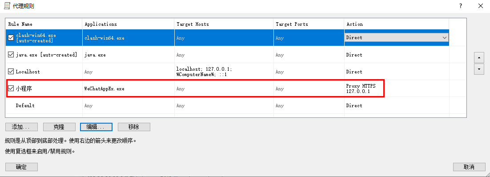Disable the Localhost rule checkbox
The width and height of the screenshot is (490, 177).
tap(11, 72)
